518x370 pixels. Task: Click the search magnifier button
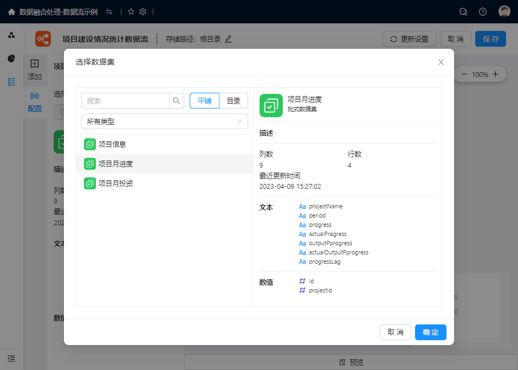pyautogui.click(x=177, y=101)
